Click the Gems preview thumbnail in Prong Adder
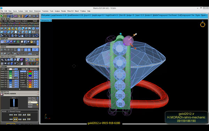 (14, 103)
